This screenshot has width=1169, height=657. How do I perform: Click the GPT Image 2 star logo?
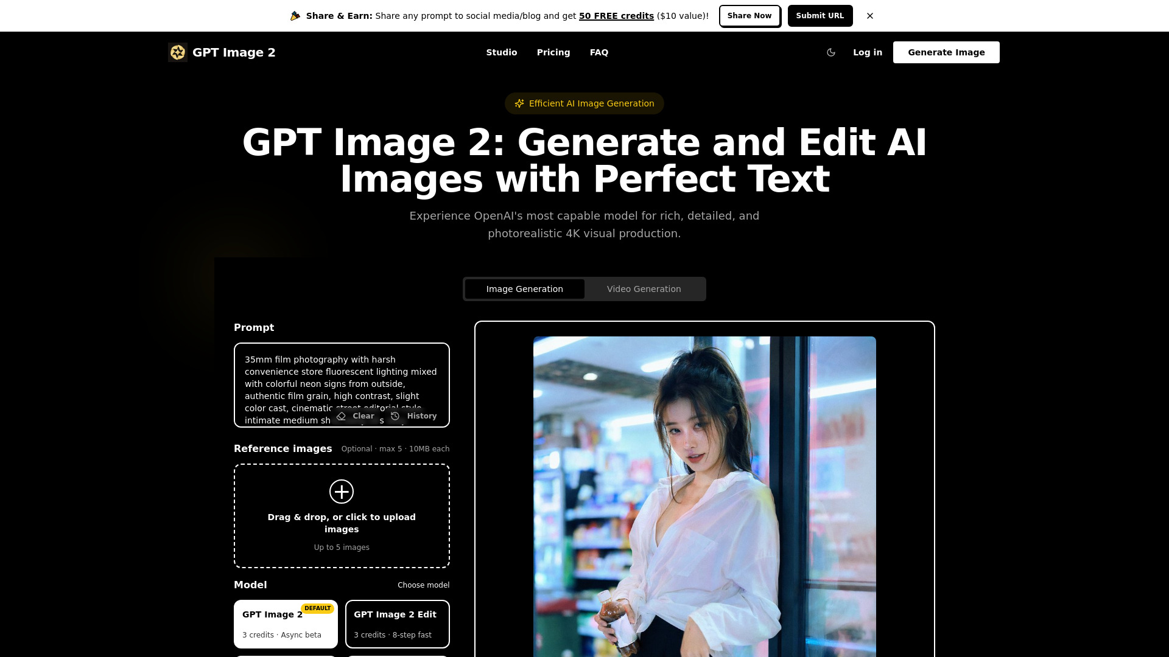pyautogui.click(x=177, y=52)
